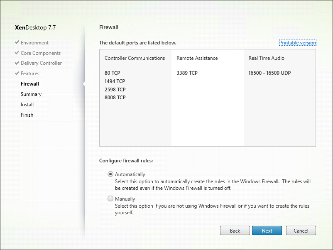Click the Controller Communications column header
The width and height of the screenshot is (333, 250).
point(135,58)
